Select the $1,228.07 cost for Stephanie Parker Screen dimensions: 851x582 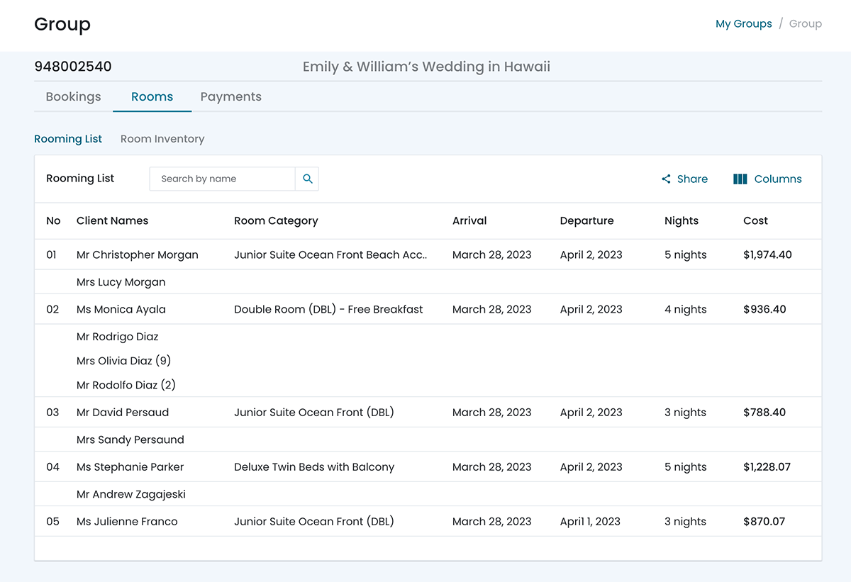coord(767,467)
